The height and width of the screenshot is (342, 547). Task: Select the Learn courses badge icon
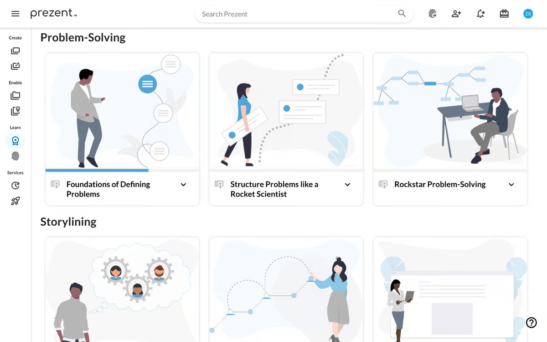[15, 141]
